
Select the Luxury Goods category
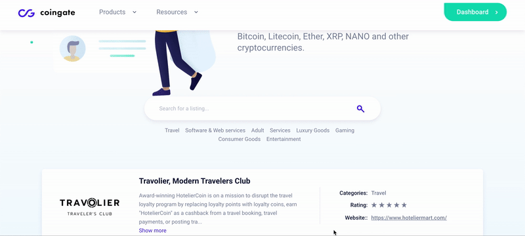(x=313, y=130)
